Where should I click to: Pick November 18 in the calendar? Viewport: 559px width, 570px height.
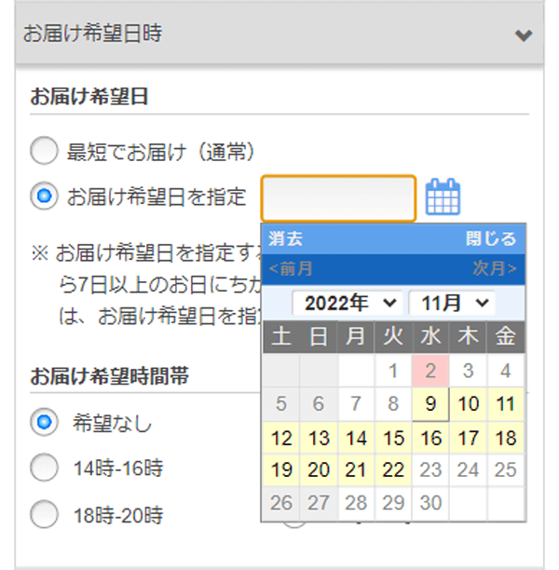506,438
